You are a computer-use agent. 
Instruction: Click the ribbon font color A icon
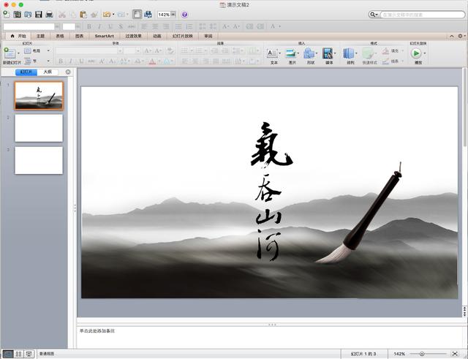coord(152,61)
